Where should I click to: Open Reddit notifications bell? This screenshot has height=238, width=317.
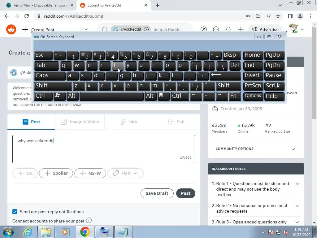coord(228,29)
